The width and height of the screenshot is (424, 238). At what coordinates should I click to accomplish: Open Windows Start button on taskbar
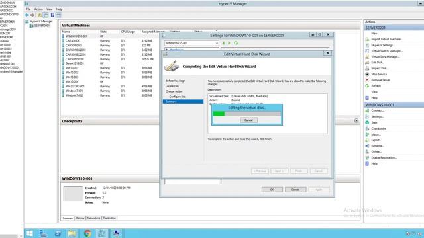pos(29,233)
